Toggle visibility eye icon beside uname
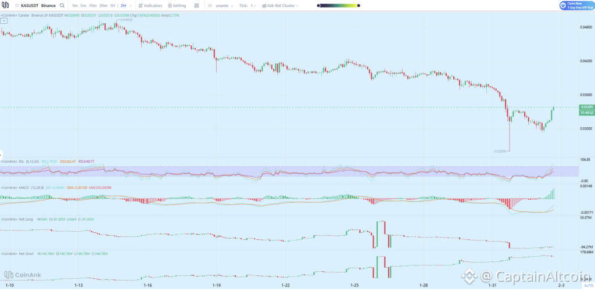 [x=211, y=5]
